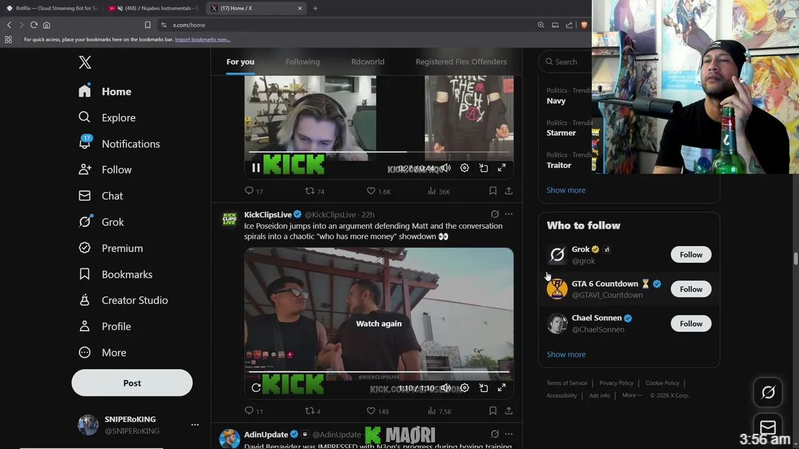The width and height of the screenshot is (799, 449).
Task: Switch to BotRix Cloud Streaming tab
Action: [52, 8]
